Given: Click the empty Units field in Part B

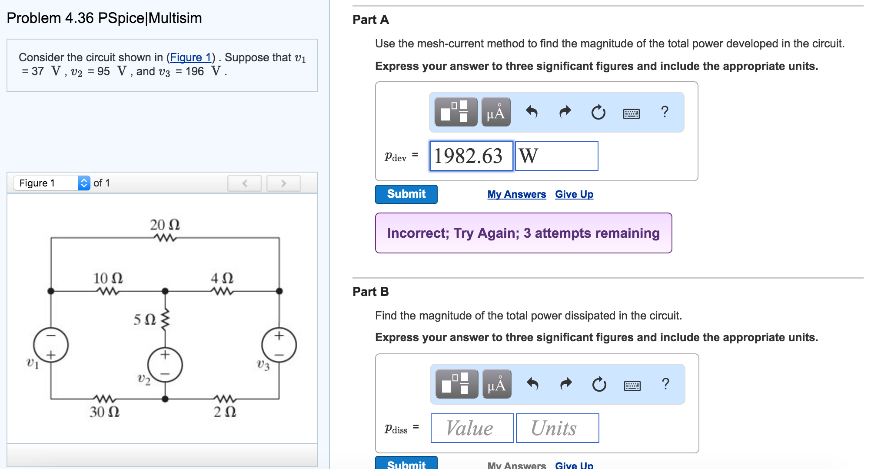Looking at the screenshot, I should coord(557,428).
